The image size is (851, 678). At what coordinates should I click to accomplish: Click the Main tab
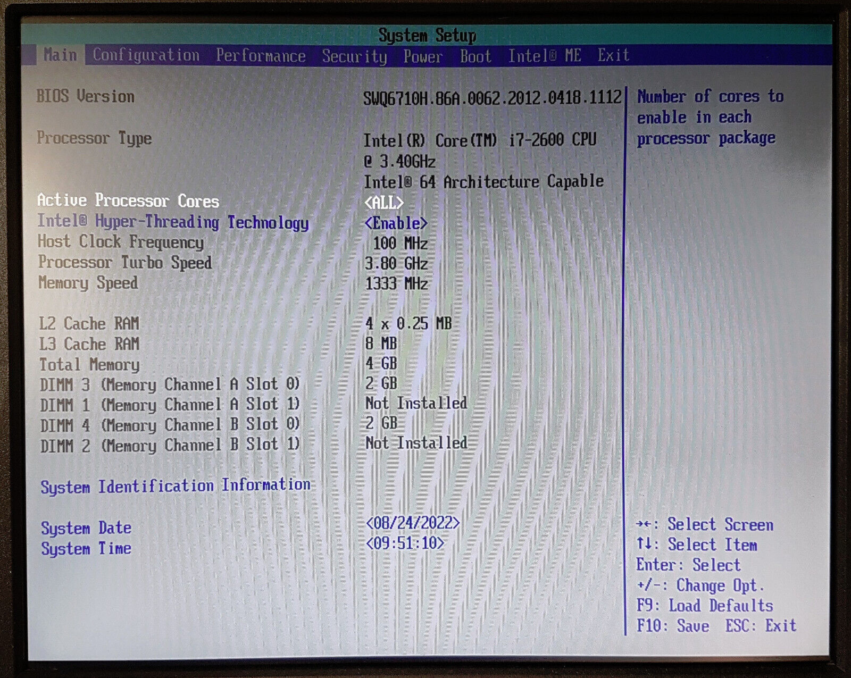pyautogui.click(x=60, y=55)
